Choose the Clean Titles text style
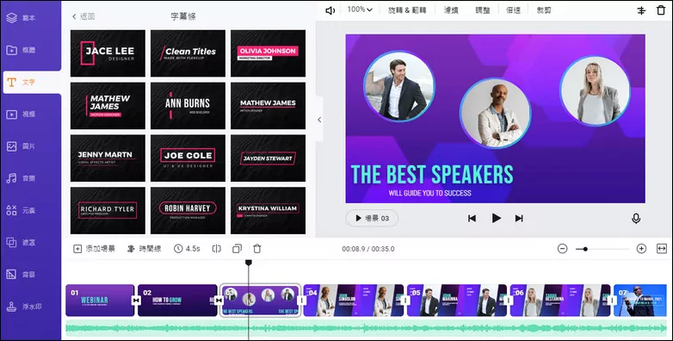The height and width of the screenshot is (341, 673). pyautogui.click(x=188, y=53)
